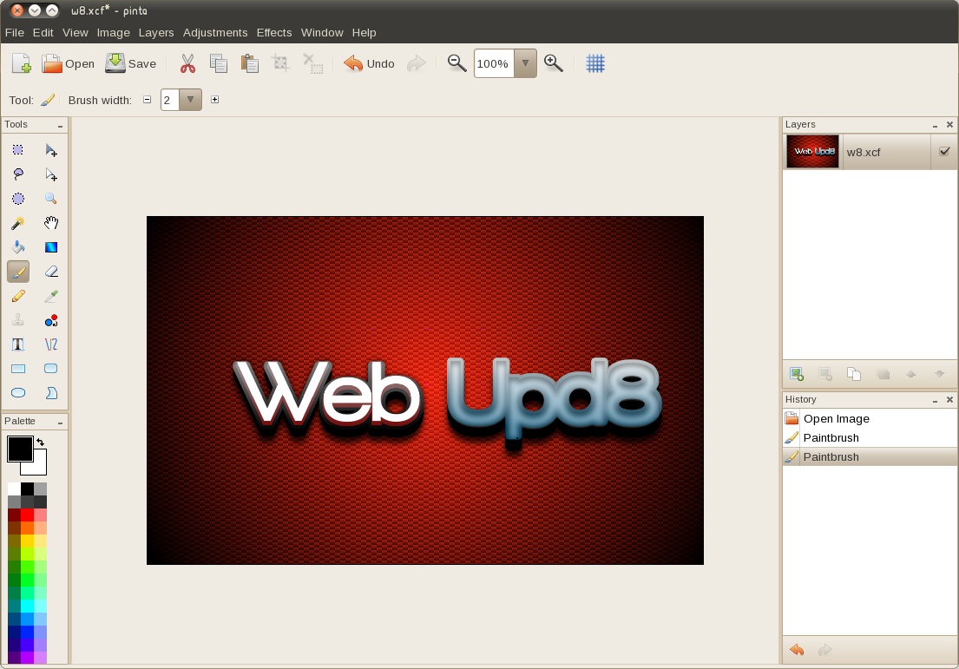This screenshot has height=669, width=959.
Task: Select the Pan hand tool
Action: [51, 223]
